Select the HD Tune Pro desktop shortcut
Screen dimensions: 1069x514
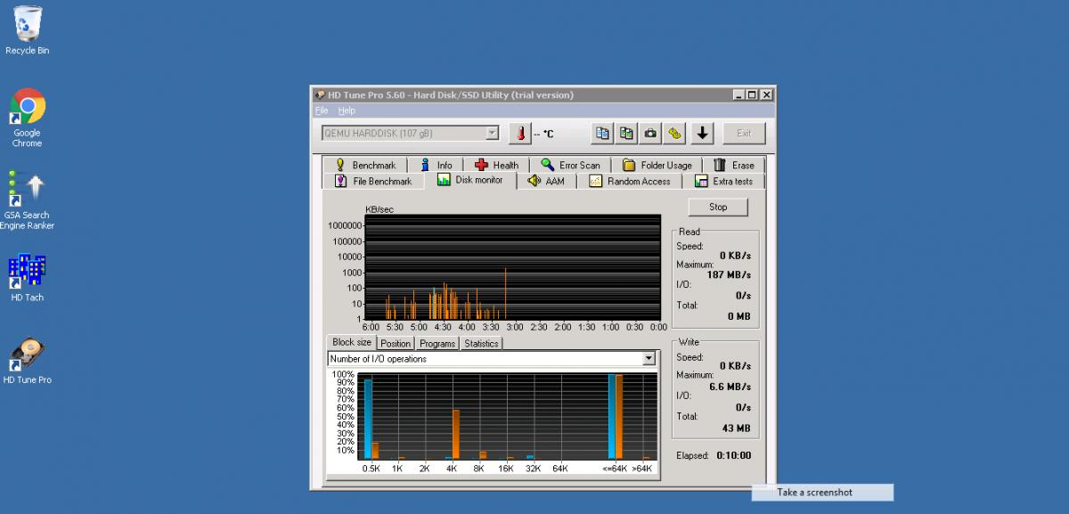[27, 361]
